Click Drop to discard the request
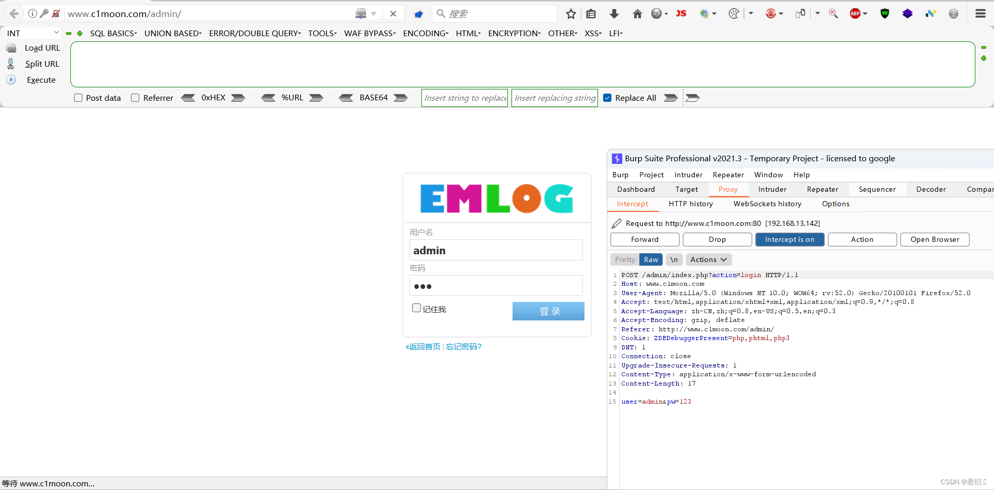This screenshot has height=490, width=994. pos(717,239)
